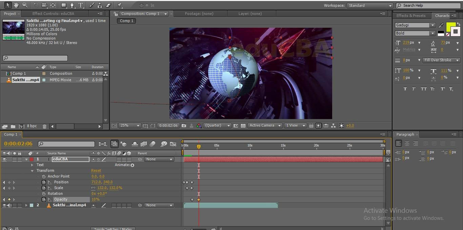Click Reset next to Transform

tap(96, 171)
